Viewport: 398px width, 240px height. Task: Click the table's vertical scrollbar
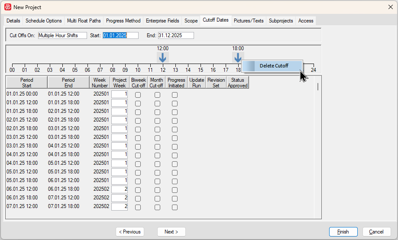click(318, 87)
